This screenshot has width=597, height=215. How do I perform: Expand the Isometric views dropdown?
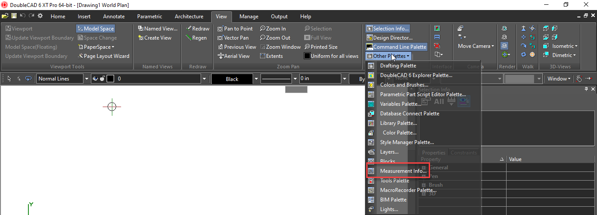tap(576, 46)
